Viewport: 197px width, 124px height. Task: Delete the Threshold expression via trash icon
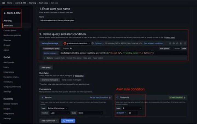point(185,97)
